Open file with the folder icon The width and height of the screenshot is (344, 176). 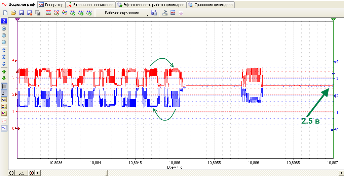pyautogui.click(x=13, y=13)
